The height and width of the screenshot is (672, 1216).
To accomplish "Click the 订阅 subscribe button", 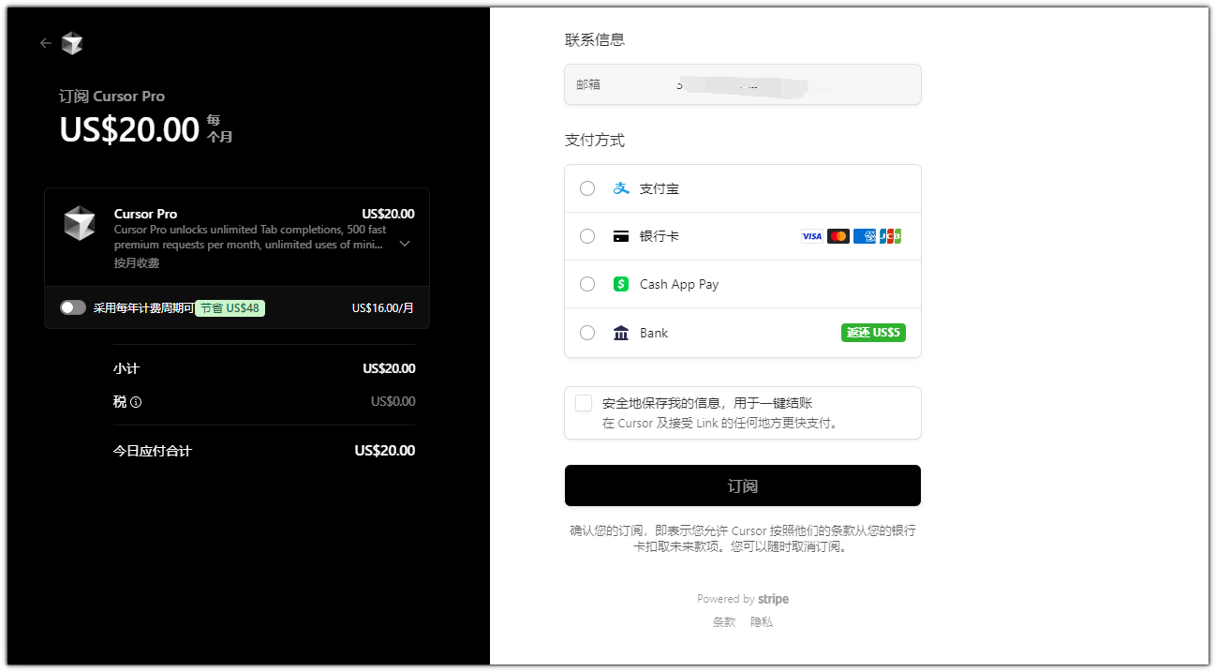I will click(x=743, y=485).
